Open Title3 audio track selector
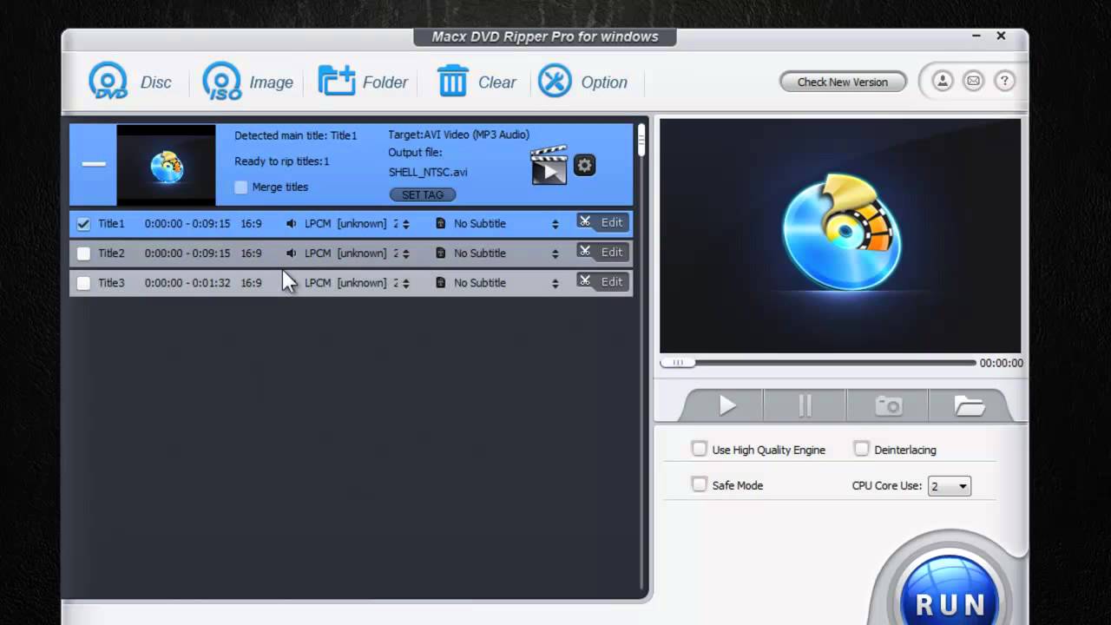This screenshot has width=1111, height=625. pyautogui.click(x=405, y=283)
